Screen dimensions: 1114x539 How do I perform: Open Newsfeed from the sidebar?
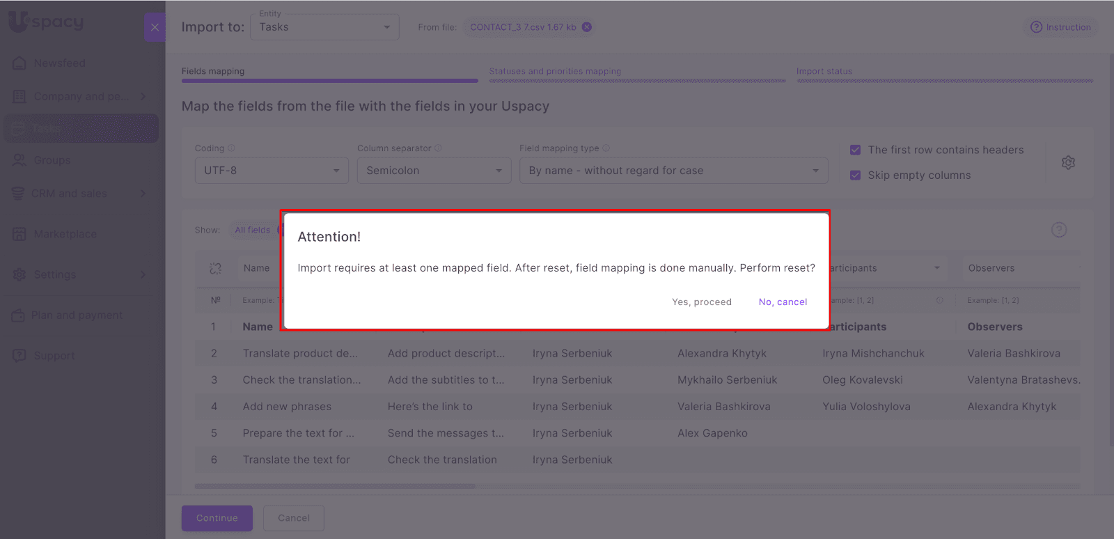pos(59,63)
